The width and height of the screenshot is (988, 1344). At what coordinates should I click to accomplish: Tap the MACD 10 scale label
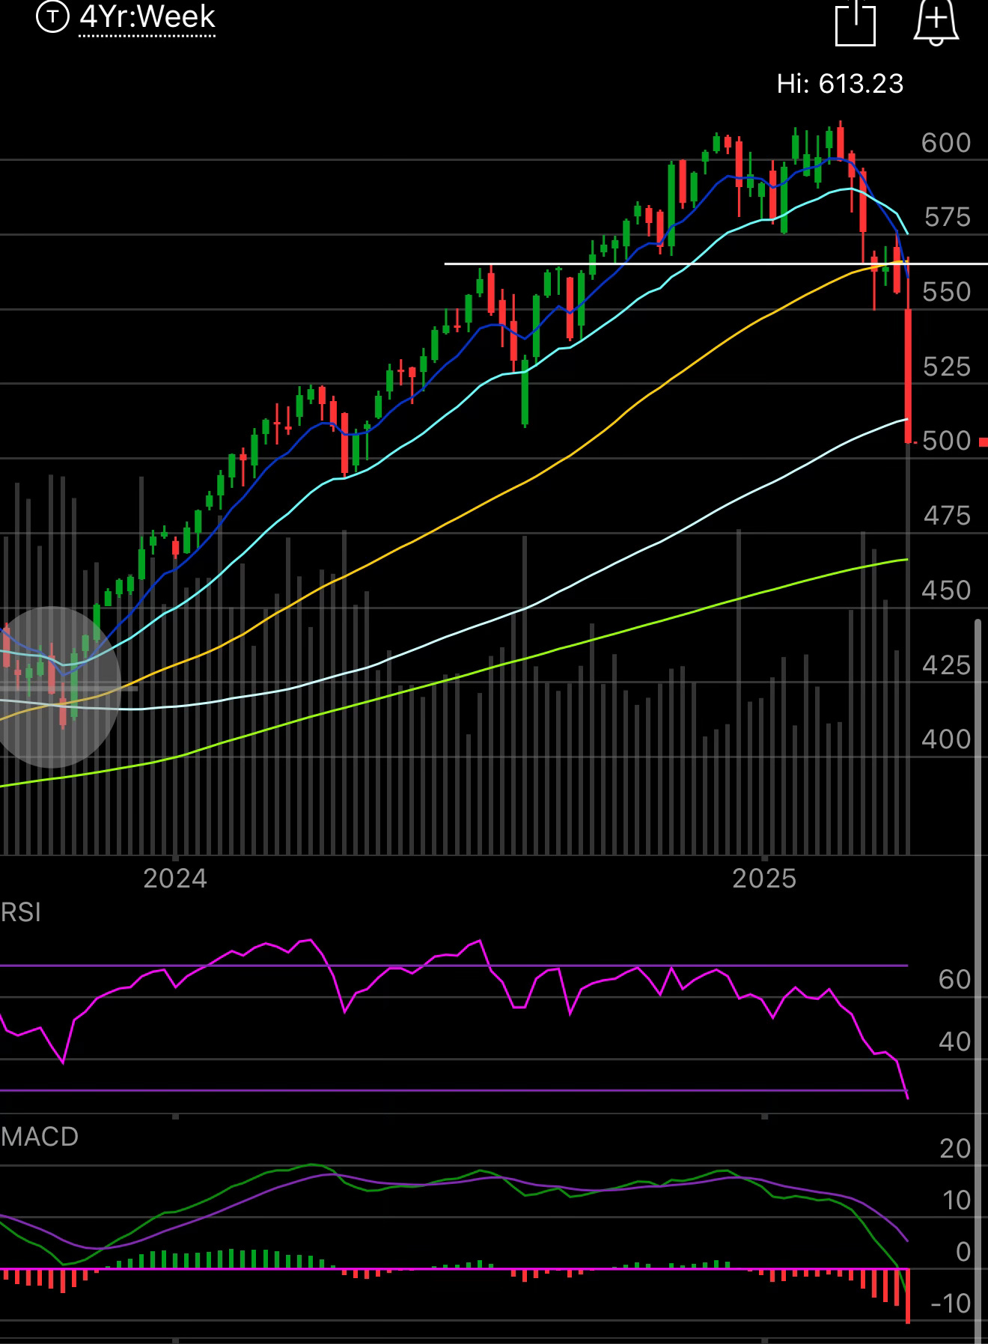956,1200
